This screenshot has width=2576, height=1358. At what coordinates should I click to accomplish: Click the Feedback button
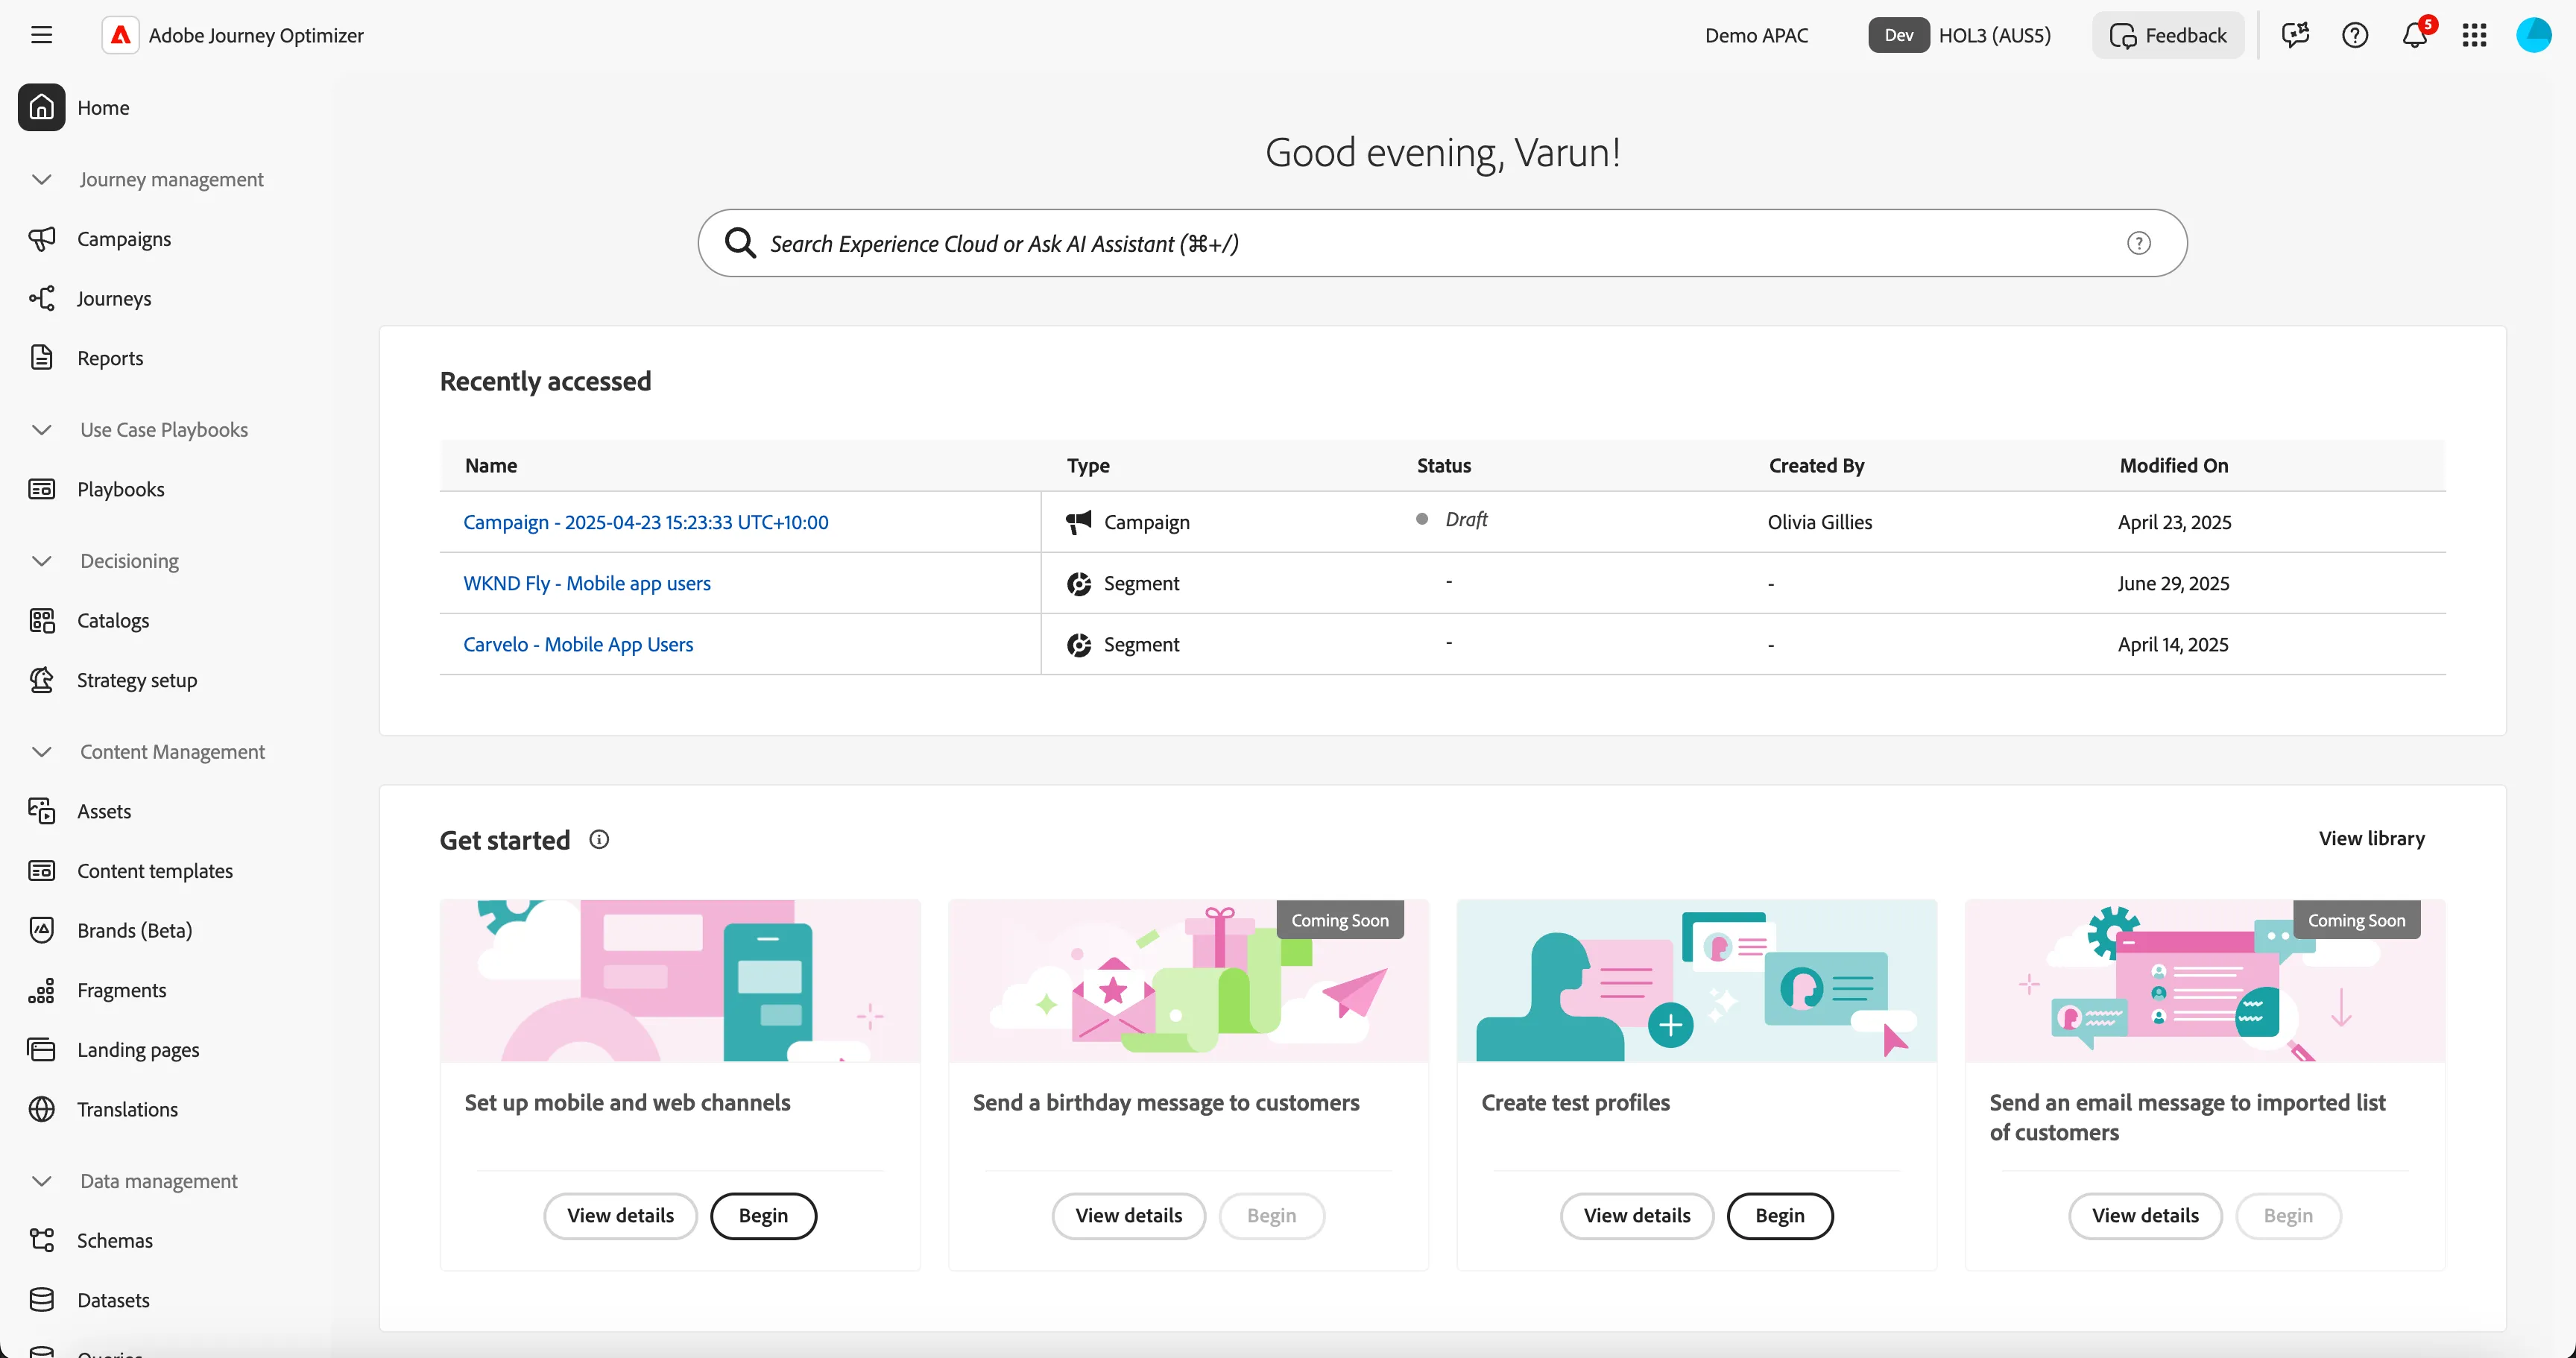tap(2168, 35)
